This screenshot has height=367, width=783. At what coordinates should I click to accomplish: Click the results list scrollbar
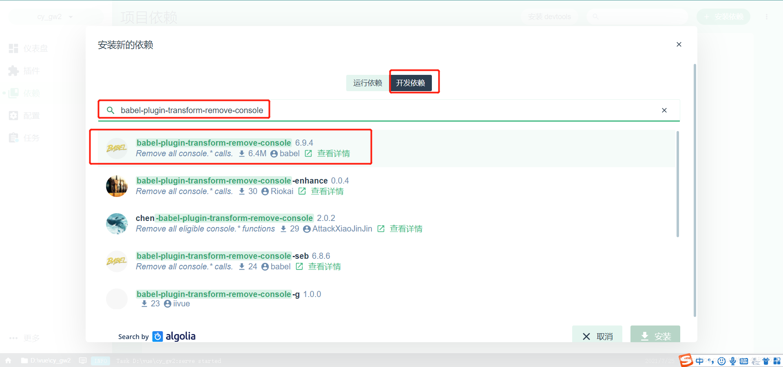[x=678, y=184]
